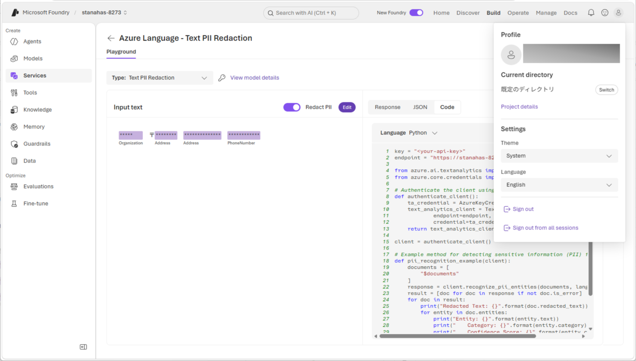This screenshot has width=636, height=361.
Task: Open the Models sidebar icon
Action: pos(14,59)
